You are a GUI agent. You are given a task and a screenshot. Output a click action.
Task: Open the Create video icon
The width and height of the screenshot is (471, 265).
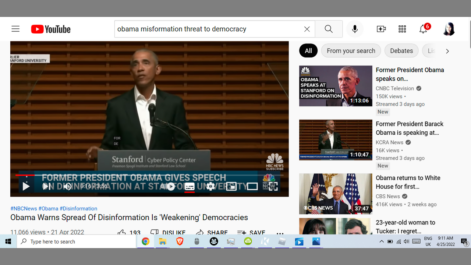[381, 29]
